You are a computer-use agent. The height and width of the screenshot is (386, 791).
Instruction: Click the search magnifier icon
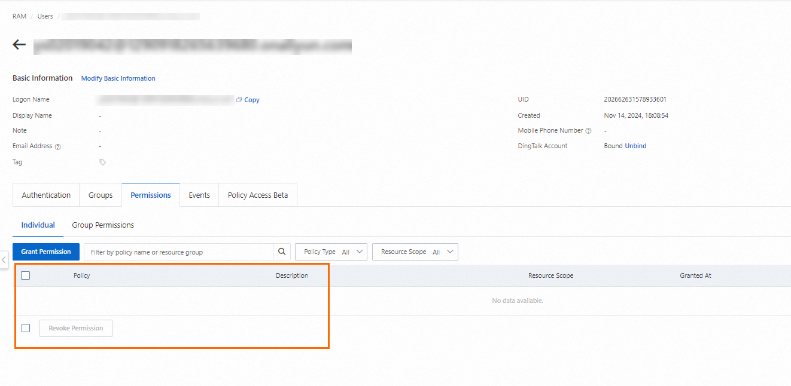(x=282, y=252)
